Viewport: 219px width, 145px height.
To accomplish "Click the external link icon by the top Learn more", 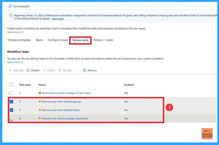I will tap(22, 32).
